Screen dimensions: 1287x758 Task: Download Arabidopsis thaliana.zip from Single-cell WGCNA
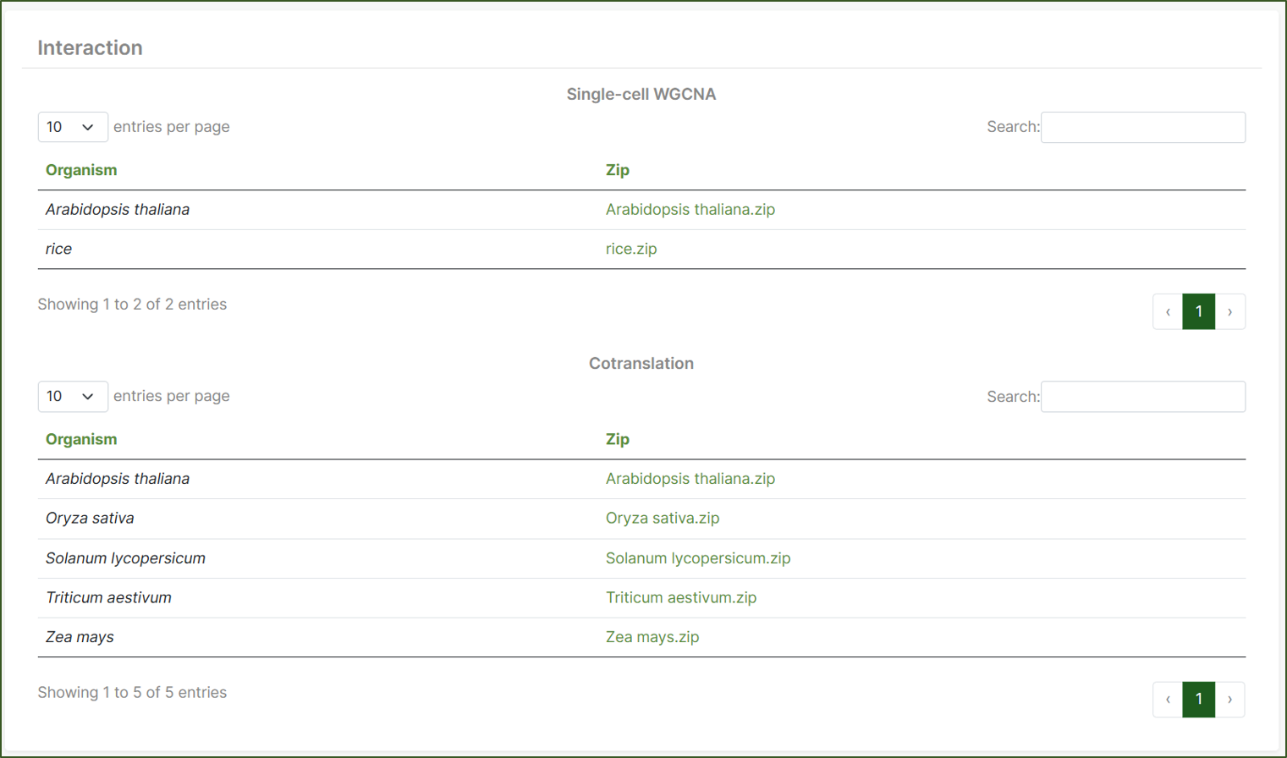(690, 210)
